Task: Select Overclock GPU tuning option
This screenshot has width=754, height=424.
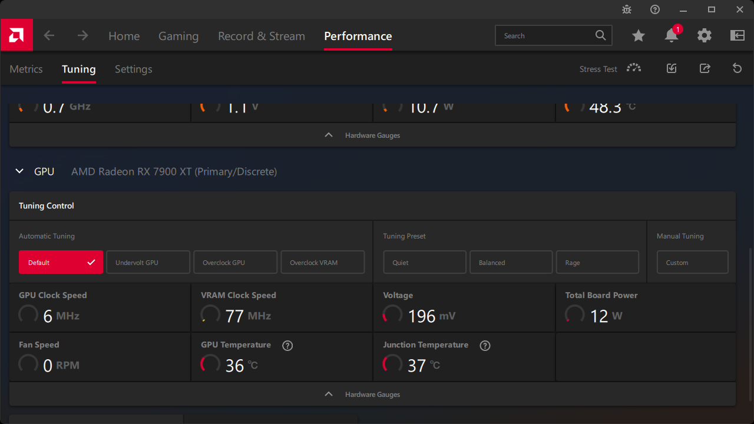Action: pos(235,262)
